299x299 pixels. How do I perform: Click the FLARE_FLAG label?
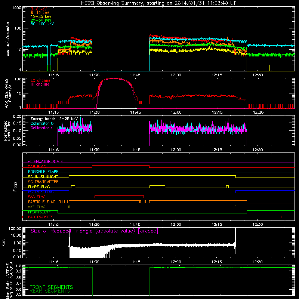tap(39, 187)
